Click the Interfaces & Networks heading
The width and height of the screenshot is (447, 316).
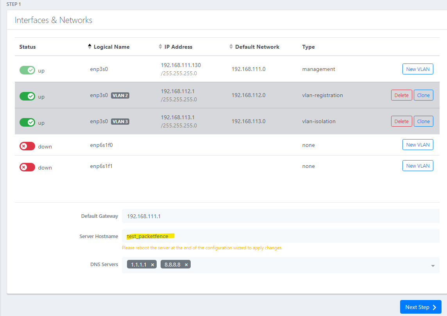point(53,20)
